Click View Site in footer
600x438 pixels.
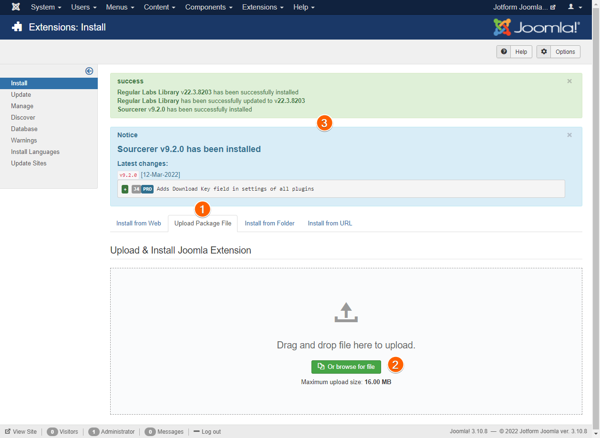coord(21,432)
